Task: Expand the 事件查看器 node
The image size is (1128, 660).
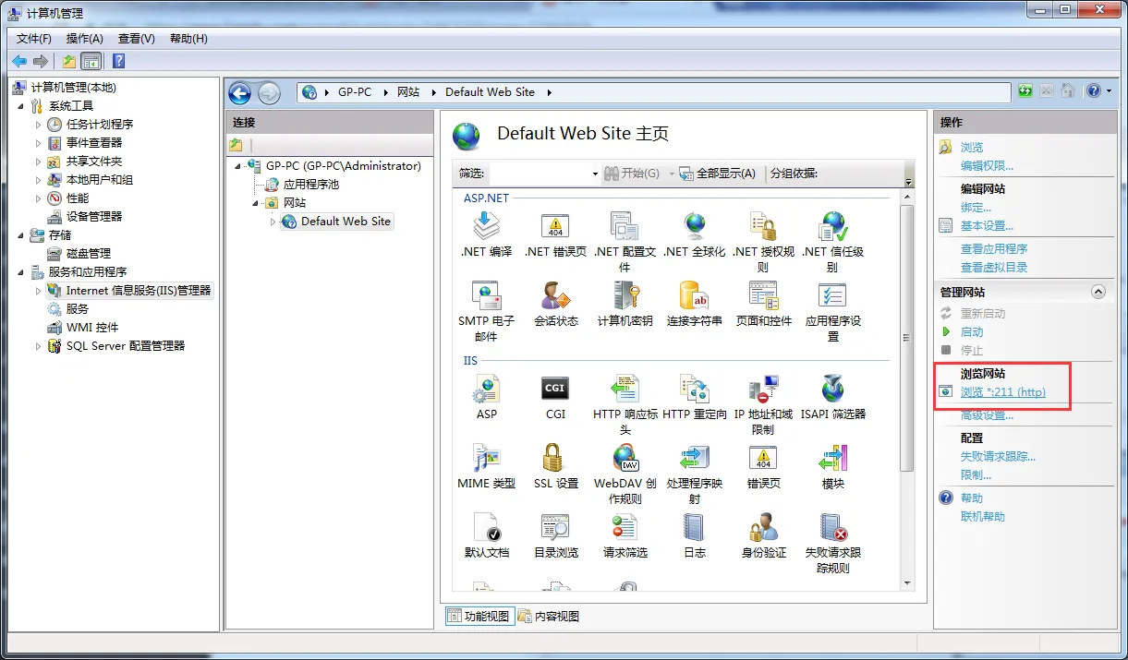Action: (39, 143)
